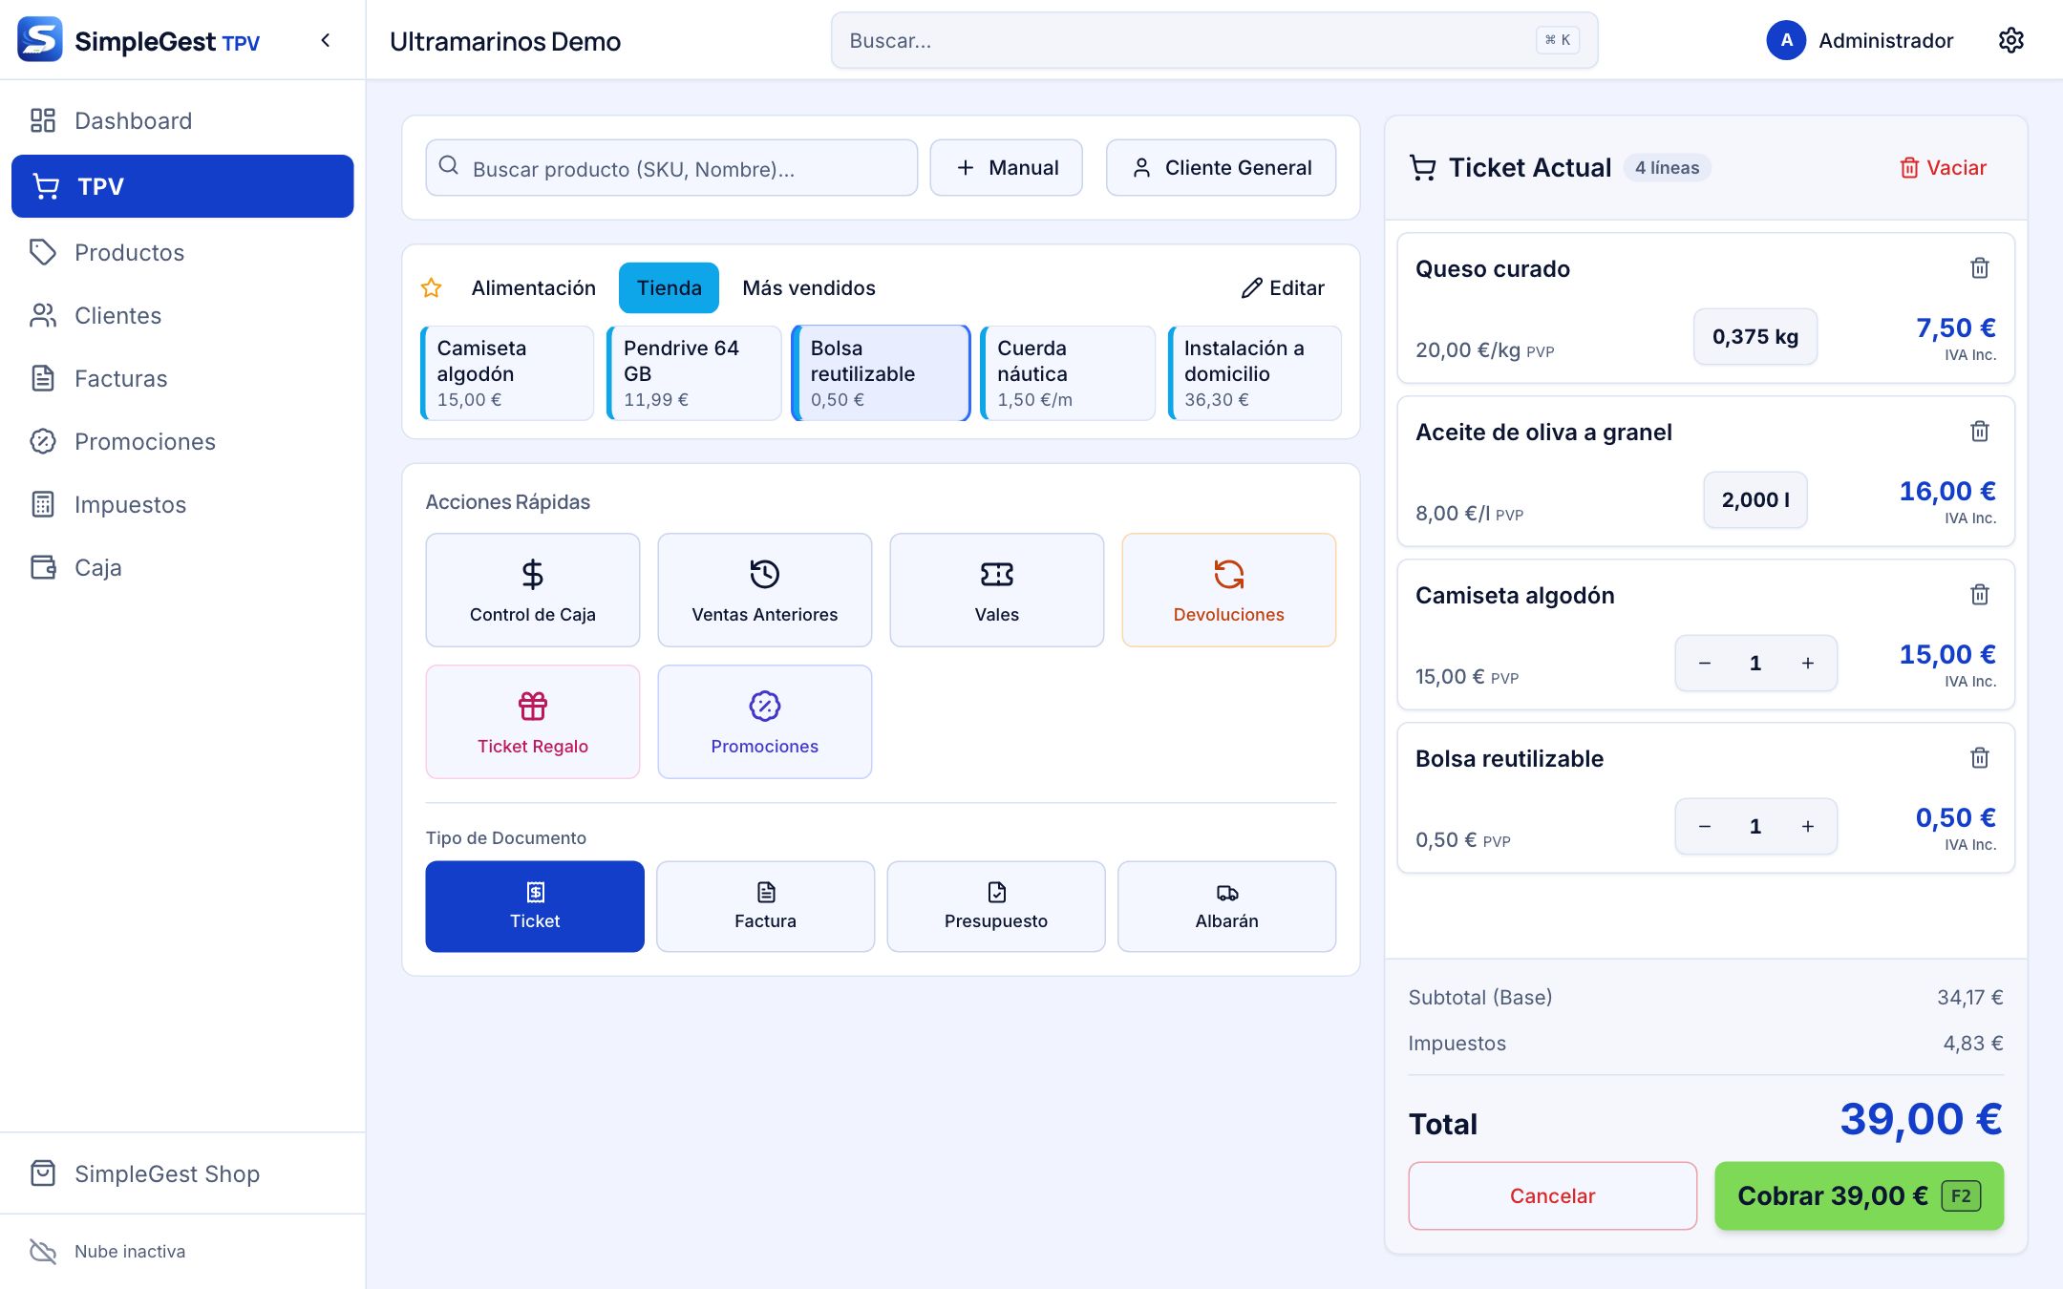
Task: Select Factura document type
Action: point(765,906)
